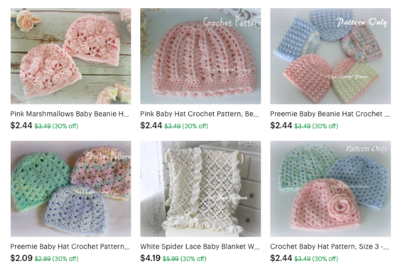Open the Pink Marshmallows Baby Beanie thumbnail
This screenshot has width=402, height=268.
pos(71,56)
